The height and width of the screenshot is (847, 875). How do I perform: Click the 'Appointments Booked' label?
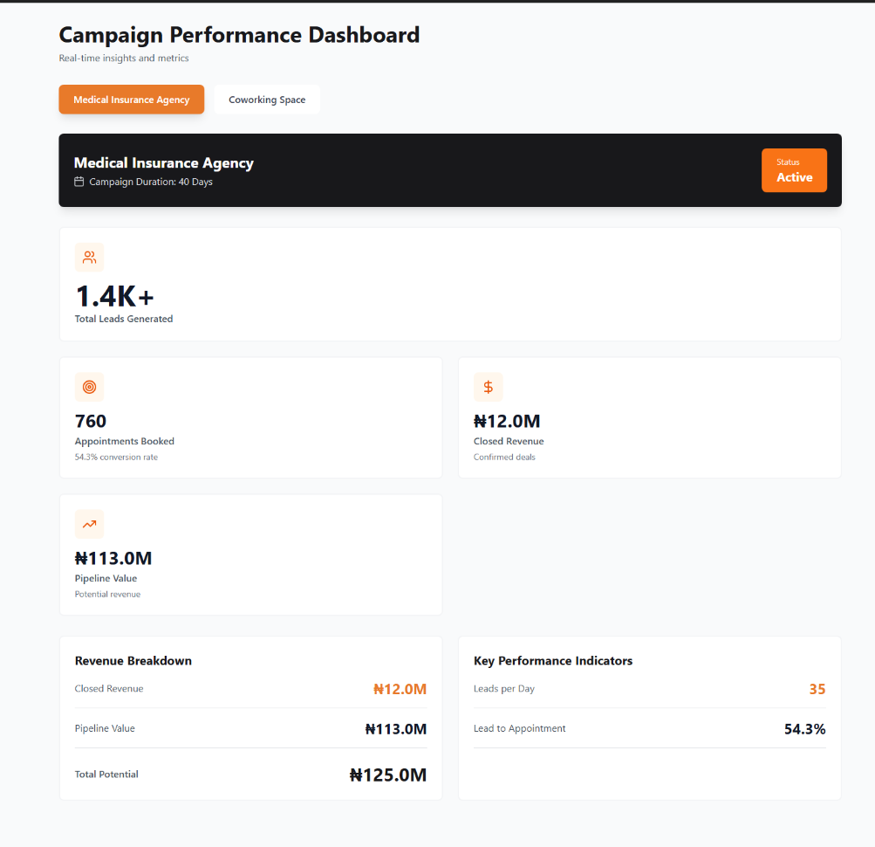[x=125, y=441]
